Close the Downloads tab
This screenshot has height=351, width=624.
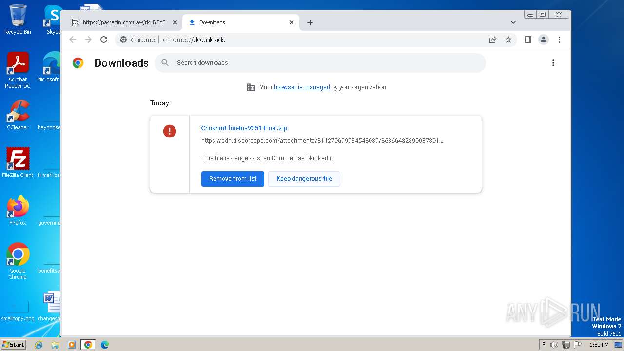coord(292,22)
